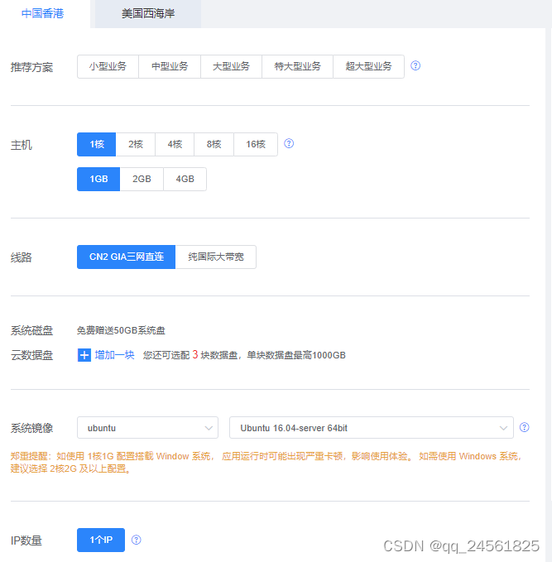Click 免费赠送50GB系统盘 text
This screenshot has width=552, height=562.
[x=121, y=330]
